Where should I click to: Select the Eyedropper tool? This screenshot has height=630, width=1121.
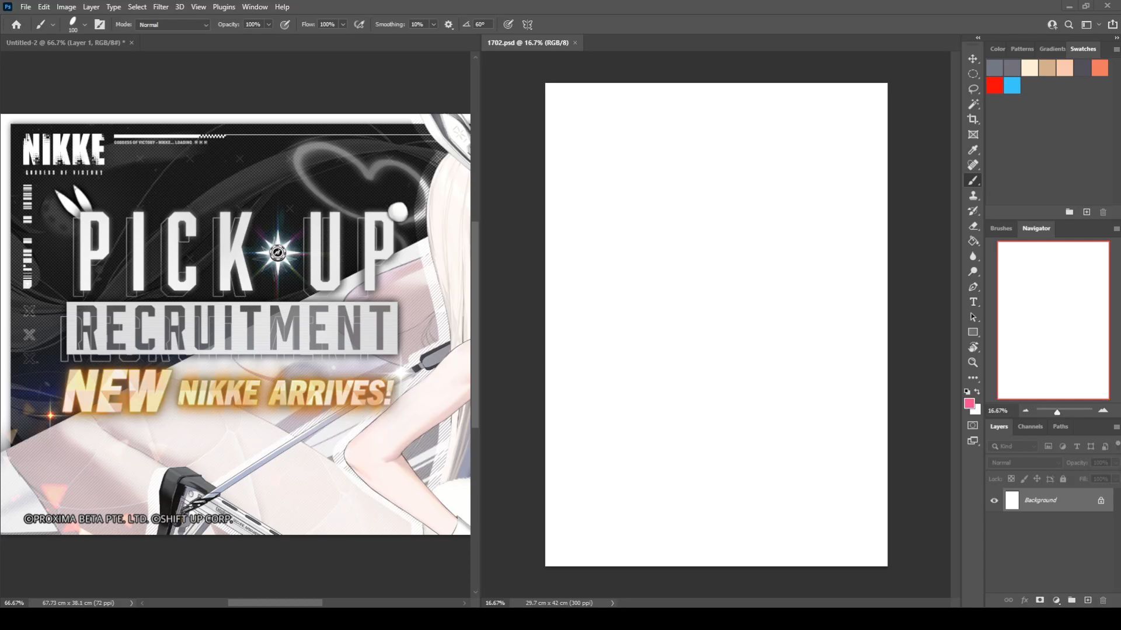click(973, 150)
